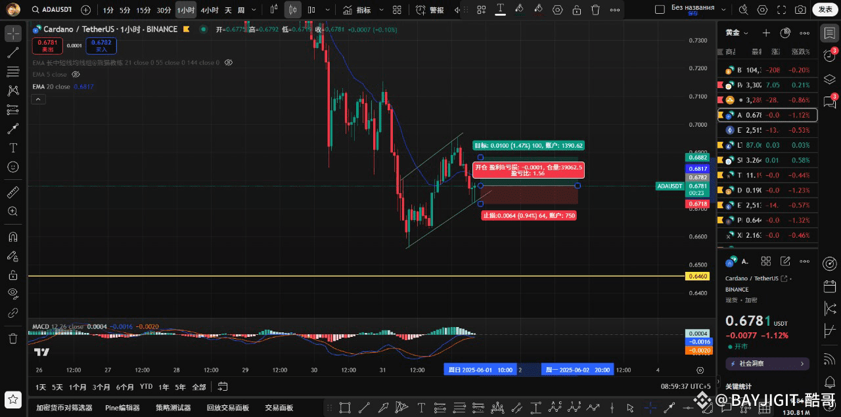Image resolution: width=841 pixels, height=417 pixels.
Task: Open drawing settings hexagon in floating toolbar
Action: 557,10
